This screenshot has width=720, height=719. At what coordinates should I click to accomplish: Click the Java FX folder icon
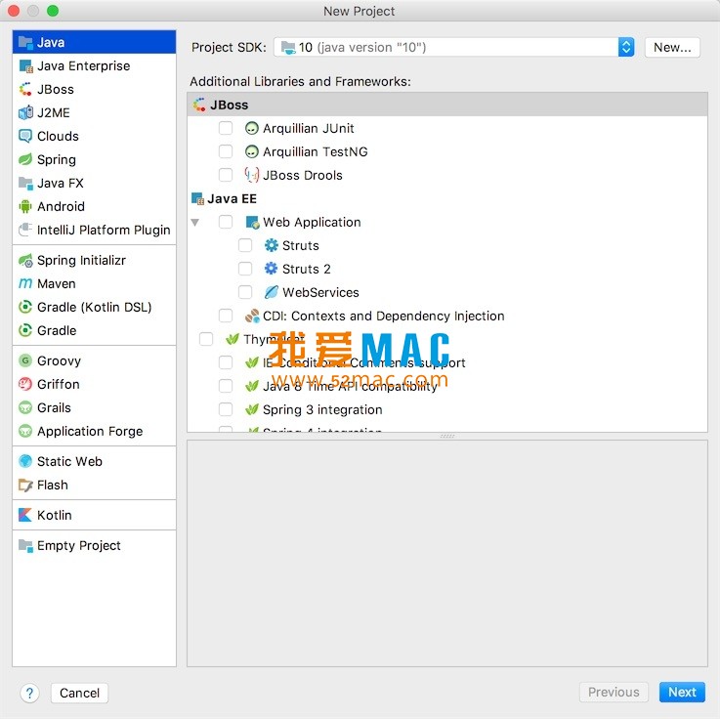[x=25, y=184]
